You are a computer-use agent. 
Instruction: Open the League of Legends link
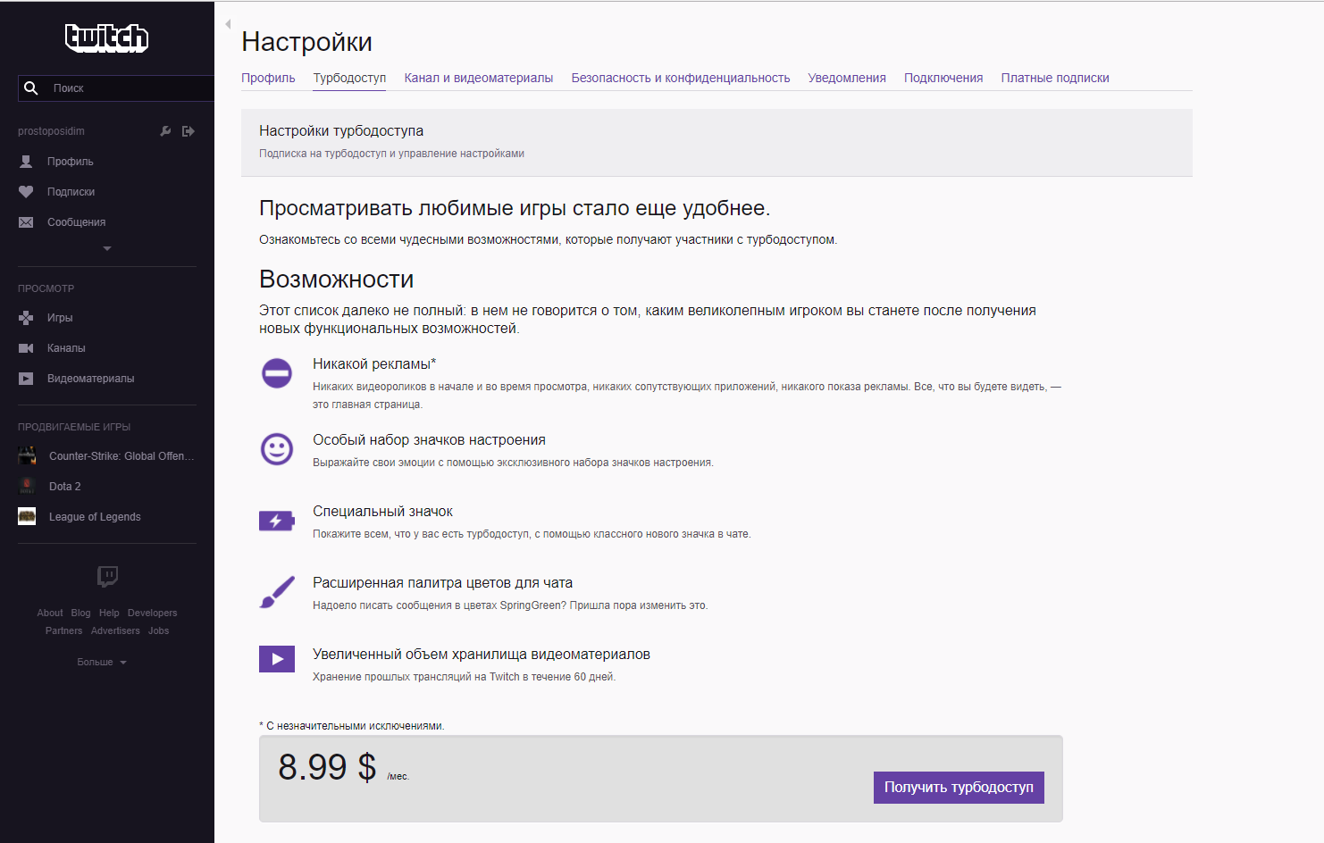tap(95, 516)
